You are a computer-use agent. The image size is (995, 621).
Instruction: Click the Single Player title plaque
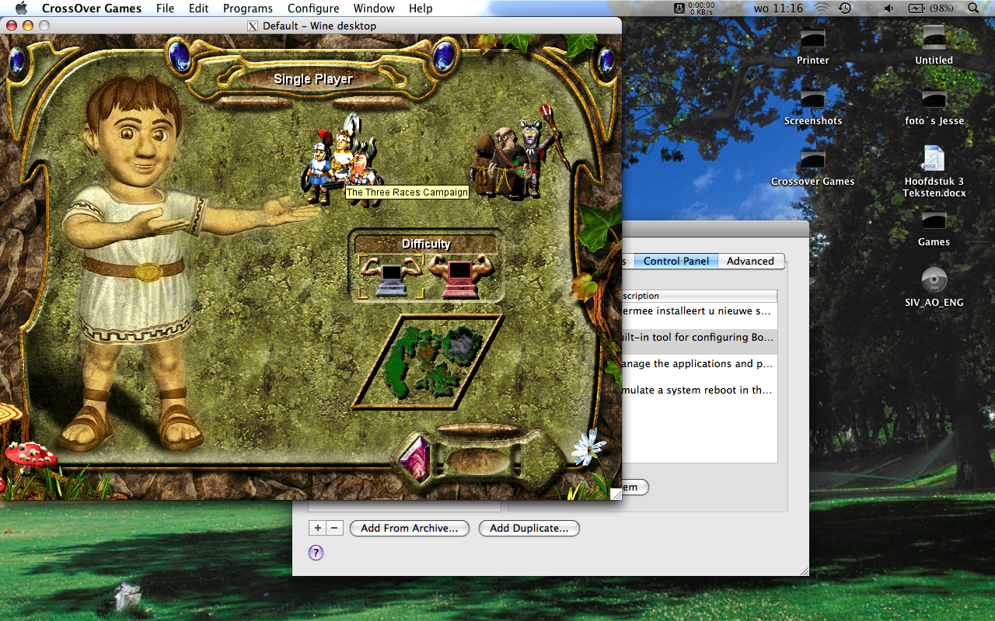pos(313,78)
